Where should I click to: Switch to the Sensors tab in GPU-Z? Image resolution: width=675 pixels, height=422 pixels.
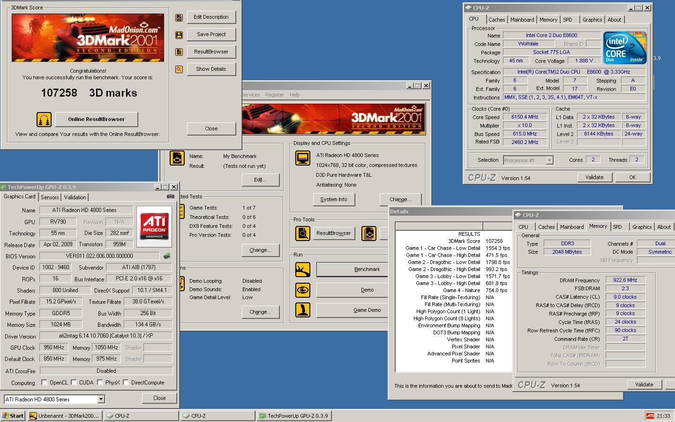click(50, 197)
